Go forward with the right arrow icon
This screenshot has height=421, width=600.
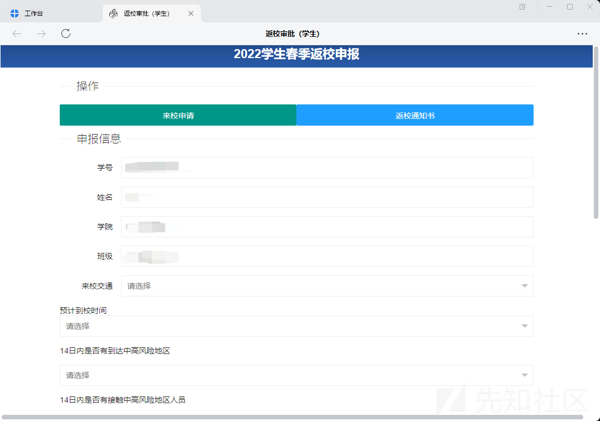(41, 34)
